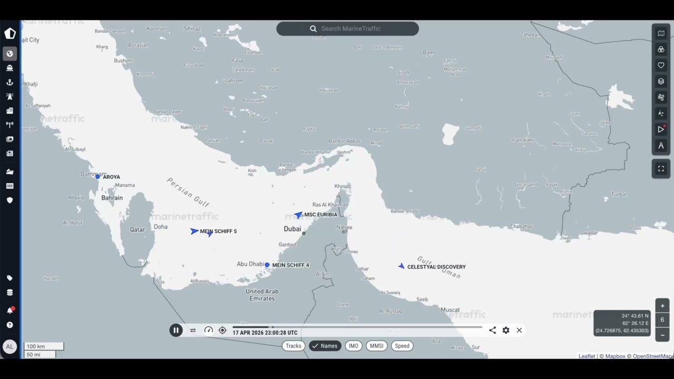Select the MSC EURIBIA vessel arrow
The height and width of the screenshot is (379, 674).
[299, 215]
